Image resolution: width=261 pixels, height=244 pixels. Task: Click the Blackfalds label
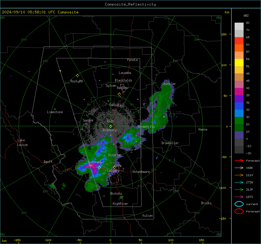[x=123, y=80]
